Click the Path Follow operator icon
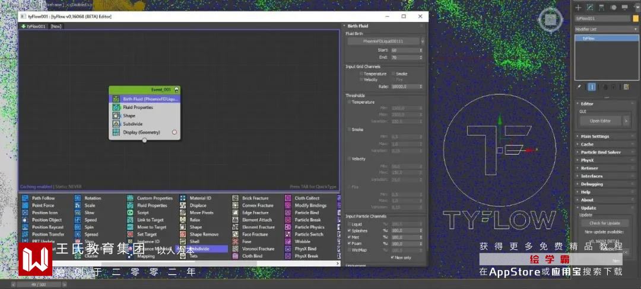This screenshot has width=641, height=289. 25,198
